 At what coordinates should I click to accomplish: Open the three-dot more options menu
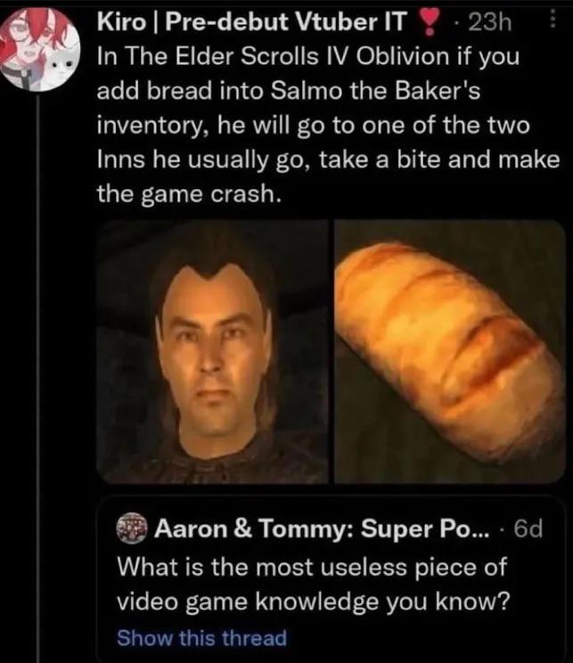click(x=553, y=20)
